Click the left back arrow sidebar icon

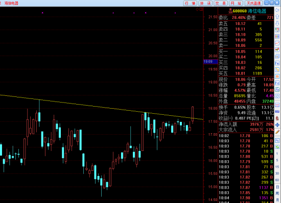coord(277,10)
